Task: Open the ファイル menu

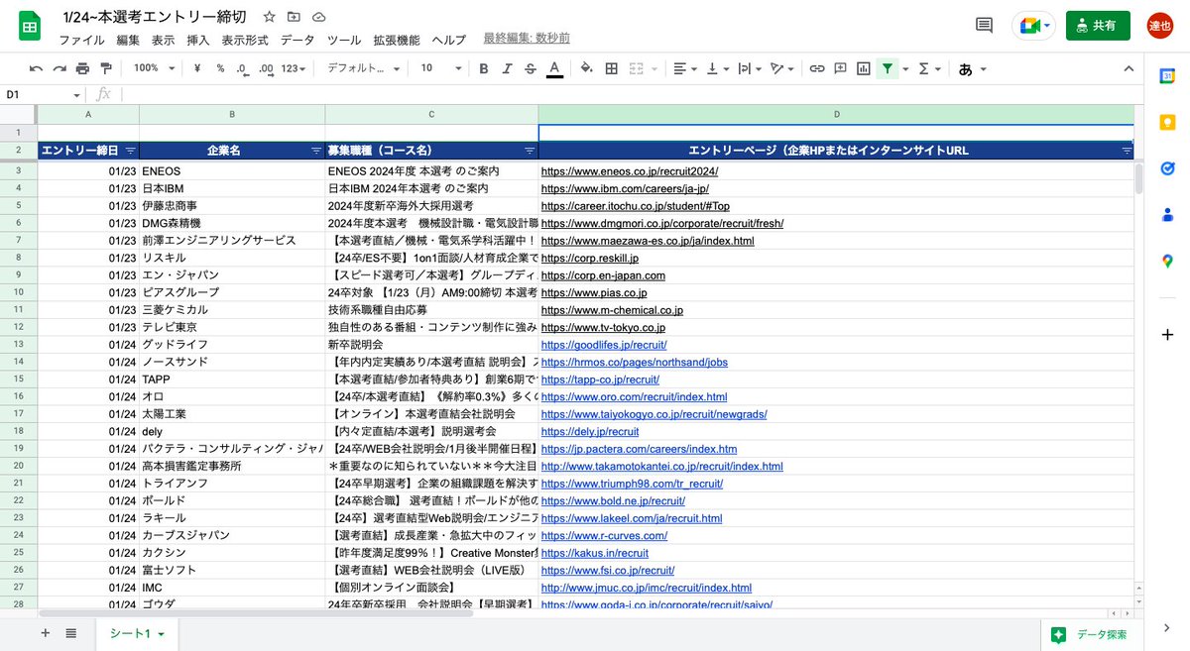Action: [82, 40]
